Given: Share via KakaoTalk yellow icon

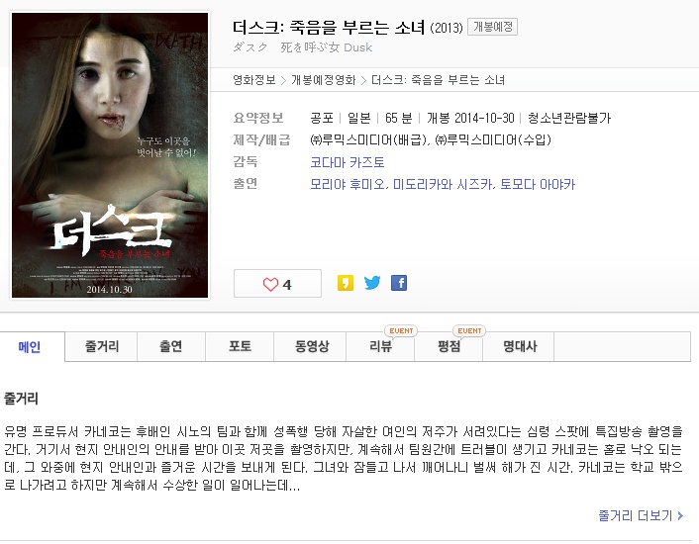Looking at the screenshot, I should coord(346,283).
